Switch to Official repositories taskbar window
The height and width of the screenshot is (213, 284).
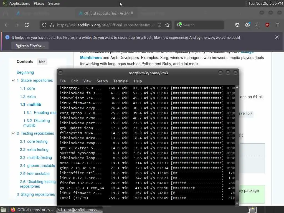point(33,210)
